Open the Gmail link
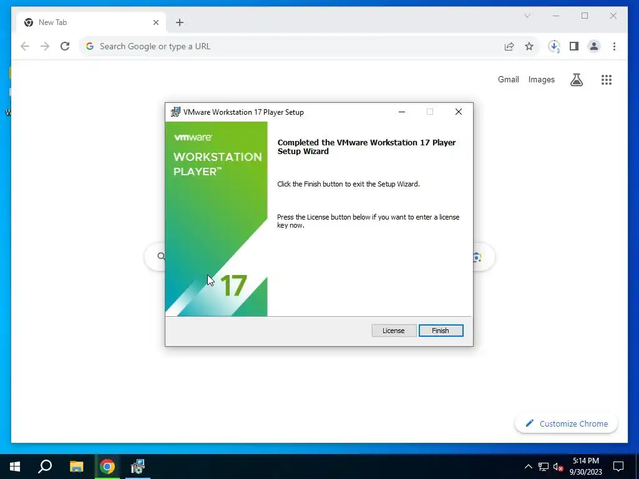This screenshot has width=639, height=479. pyautogui.click(x=508, y=79)
